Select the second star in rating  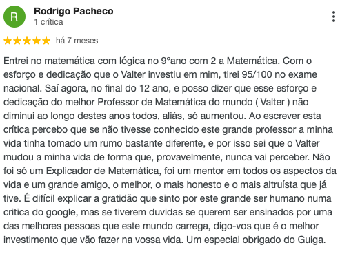pyautogui.click(x=17, y=41)
